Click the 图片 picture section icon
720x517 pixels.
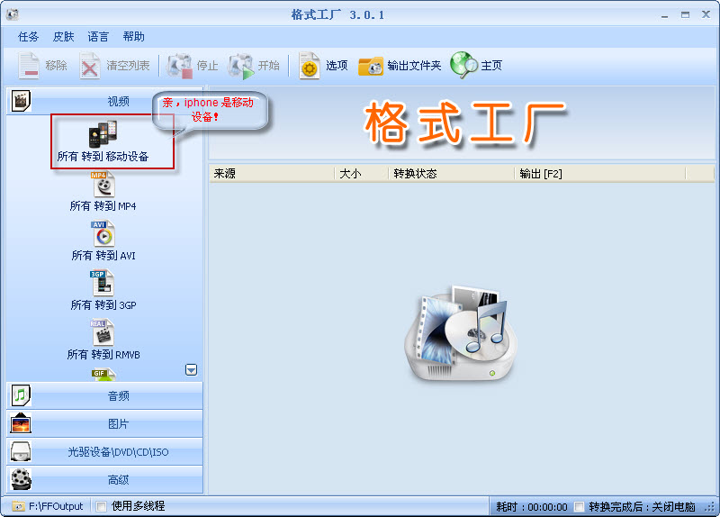[x=21, y=423]
